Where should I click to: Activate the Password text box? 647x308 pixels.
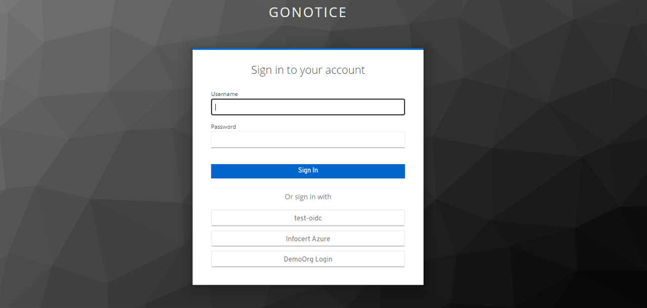(x=308, y=140)
